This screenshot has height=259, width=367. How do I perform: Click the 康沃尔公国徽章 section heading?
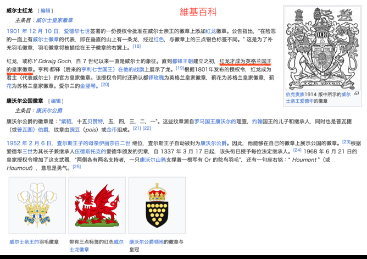coord(25,101)
